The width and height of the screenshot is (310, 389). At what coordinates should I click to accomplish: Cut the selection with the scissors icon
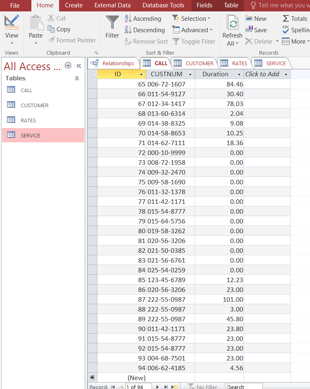[57, 18]
